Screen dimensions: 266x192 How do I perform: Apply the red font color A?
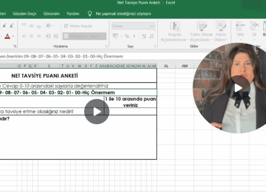7,36
